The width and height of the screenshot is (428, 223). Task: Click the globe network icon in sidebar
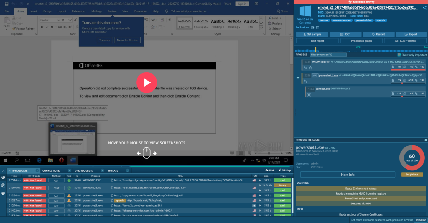(x=3, y=177)
